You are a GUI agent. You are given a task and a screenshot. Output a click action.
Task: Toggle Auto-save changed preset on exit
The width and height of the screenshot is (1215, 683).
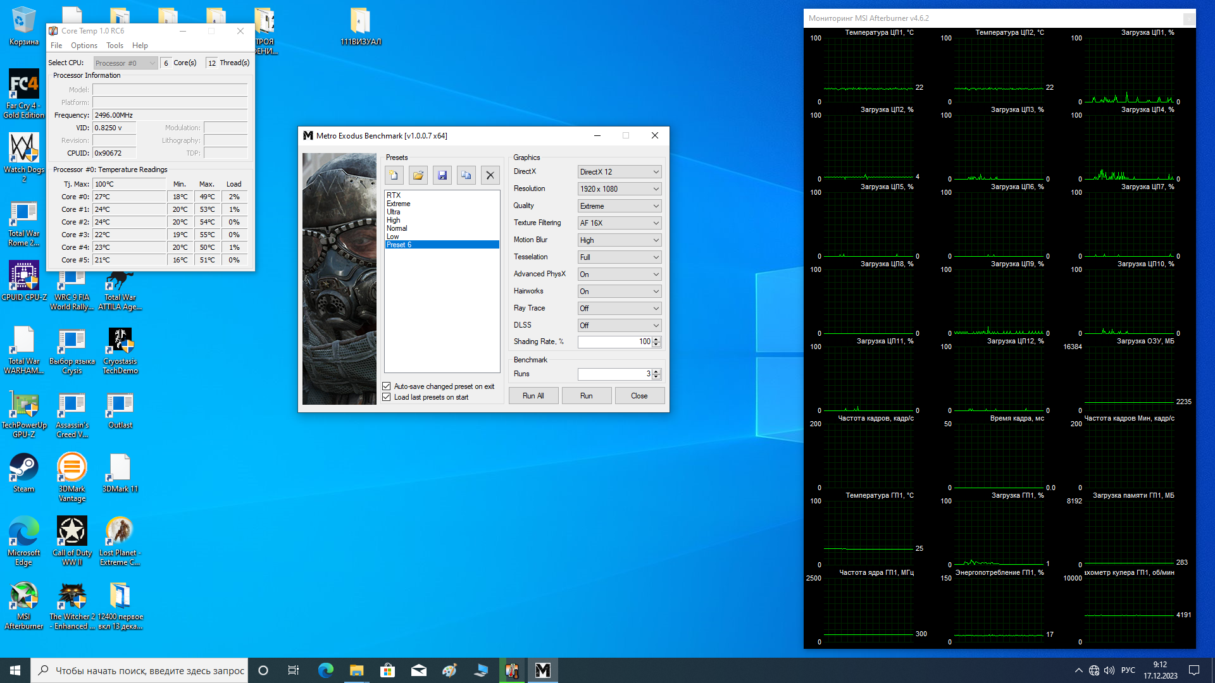pos(387,386)
